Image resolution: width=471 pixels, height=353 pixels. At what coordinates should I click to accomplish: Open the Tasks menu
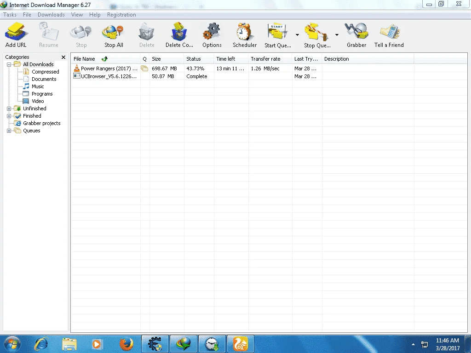pos(10,15)
